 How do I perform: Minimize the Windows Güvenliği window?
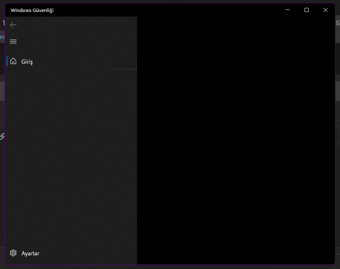(x=288, y=10)
